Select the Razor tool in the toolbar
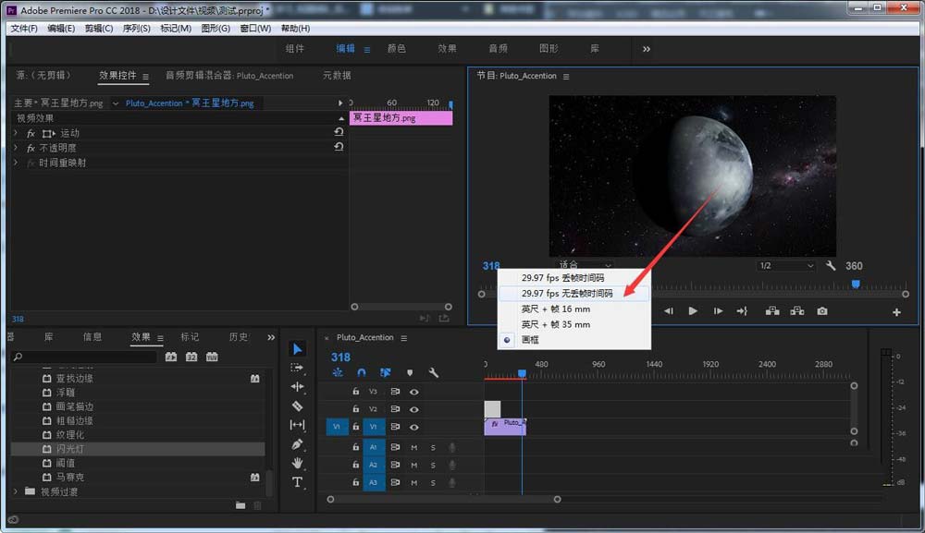 [x=297, y=406]
